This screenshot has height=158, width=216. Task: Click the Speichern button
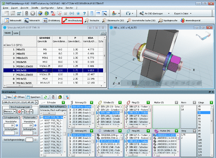click(x=34, y=97)
